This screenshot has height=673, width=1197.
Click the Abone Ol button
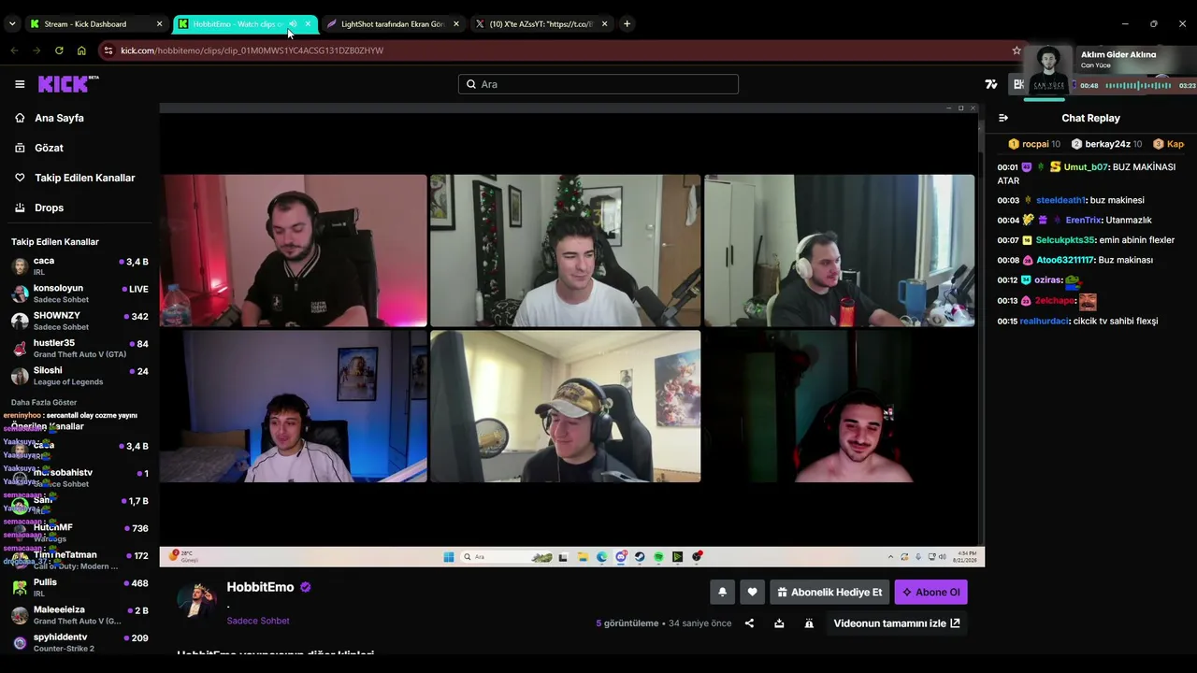click(930, 592)
